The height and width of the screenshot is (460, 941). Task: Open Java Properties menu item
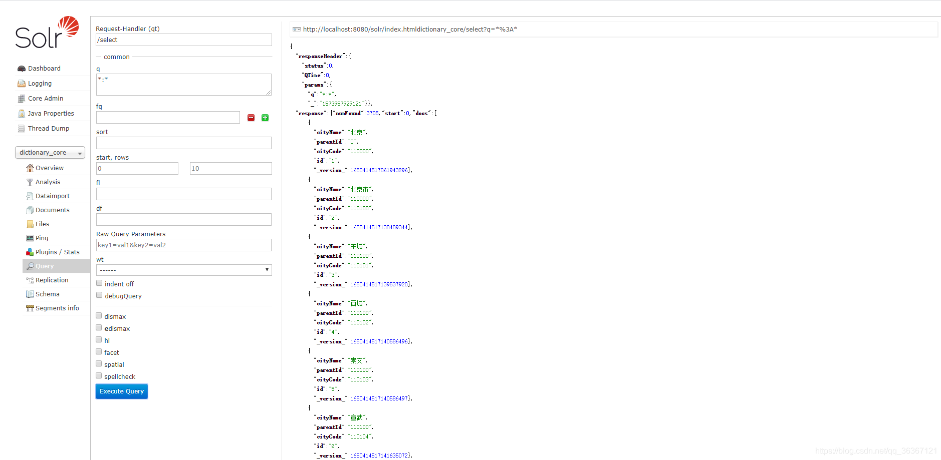pyautogui.click(x=51, y=114)
